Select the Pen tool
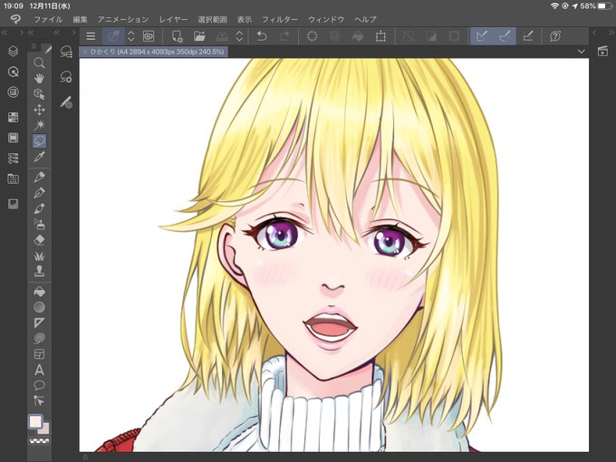The width and height of the screenshot is (616, 462). (x=39, y=177)
